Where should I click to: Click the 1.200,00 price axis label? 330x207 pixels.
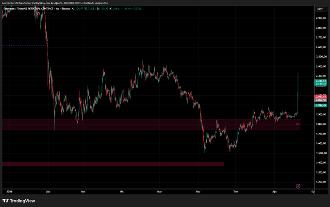321,182
